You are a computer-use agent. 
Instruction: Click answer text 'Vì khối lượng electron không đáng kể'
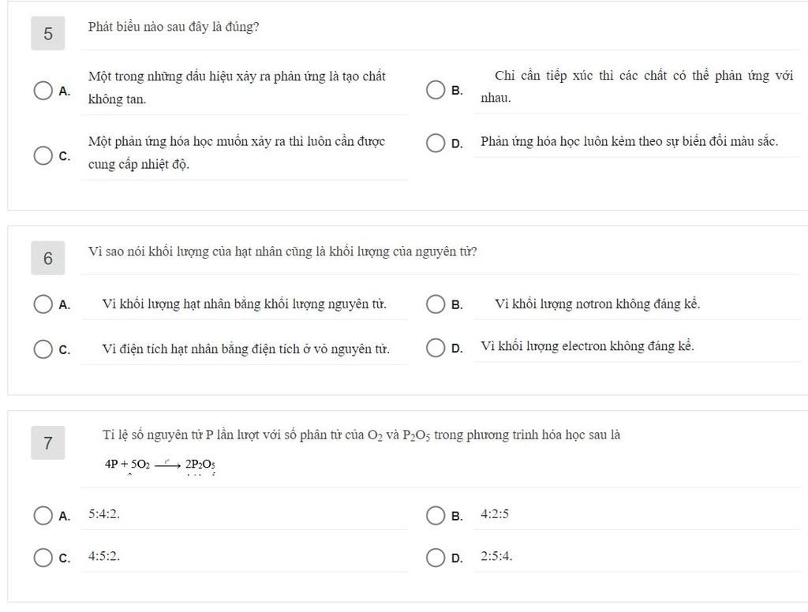click(x=587, y=346)
